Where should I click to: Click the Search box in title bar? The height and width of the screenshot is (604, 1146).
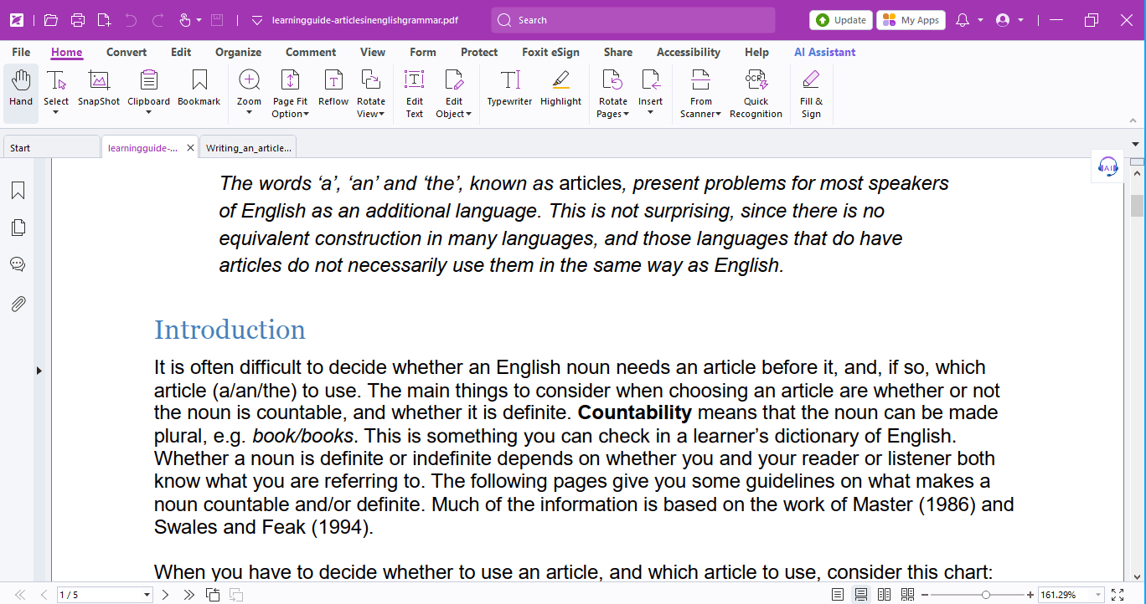633,20
